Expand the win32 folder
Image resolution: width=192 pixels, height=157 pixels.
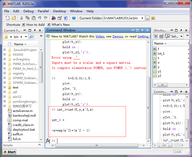point(5,97)
